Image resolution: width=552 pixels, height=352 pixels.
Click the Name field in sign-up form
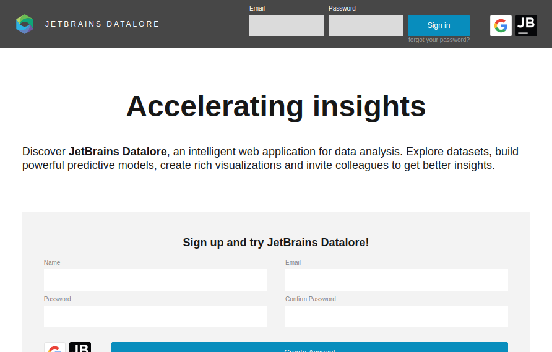[155, 280]
